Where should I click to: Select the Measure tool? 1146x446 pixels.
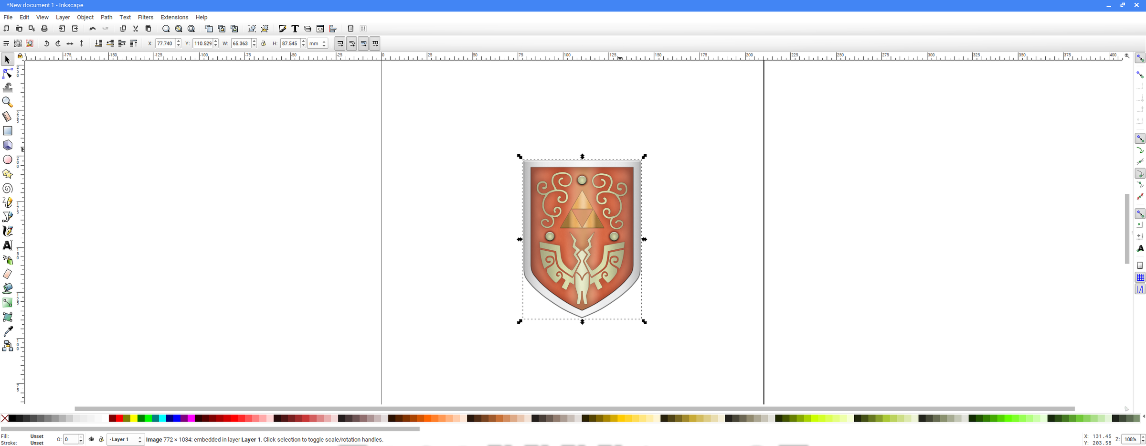tap(8, 117)
